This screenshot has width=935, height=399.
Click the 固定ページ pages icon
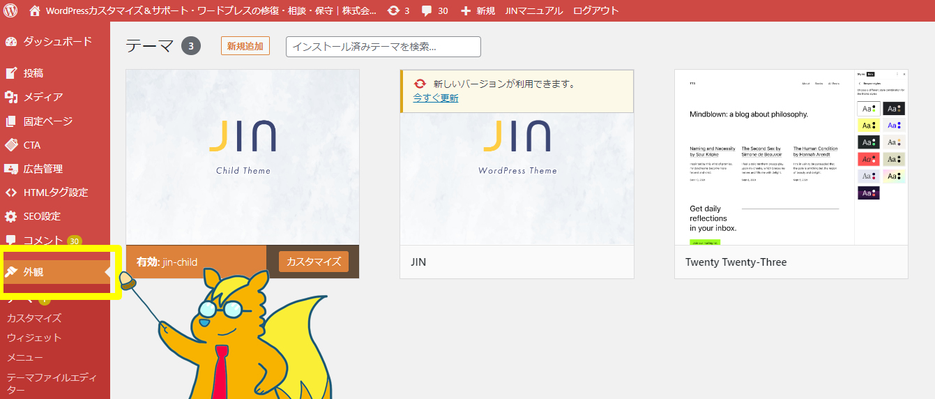click(x=10, y=121)
